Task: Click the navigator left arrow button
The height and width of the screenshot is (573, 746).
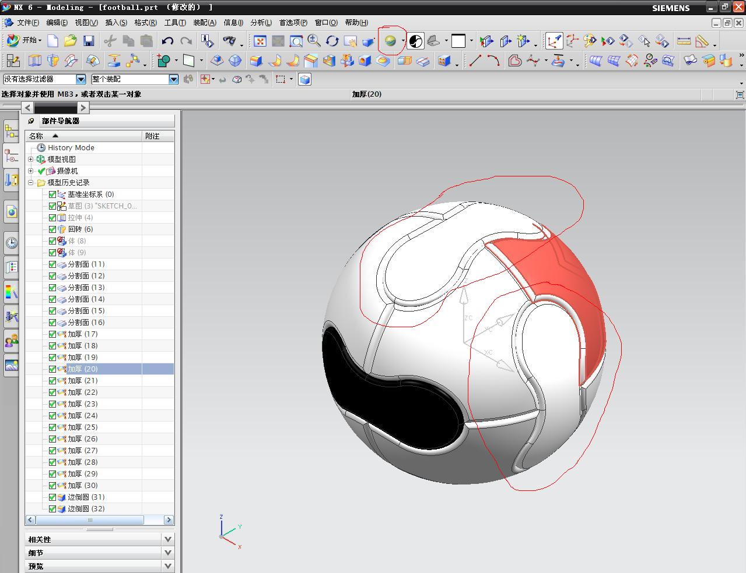Action: [x=27, y=107]
